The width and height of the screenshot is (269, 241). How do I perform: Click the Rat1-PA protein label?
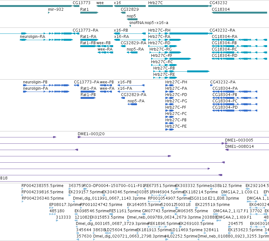(x=89, y=89)
